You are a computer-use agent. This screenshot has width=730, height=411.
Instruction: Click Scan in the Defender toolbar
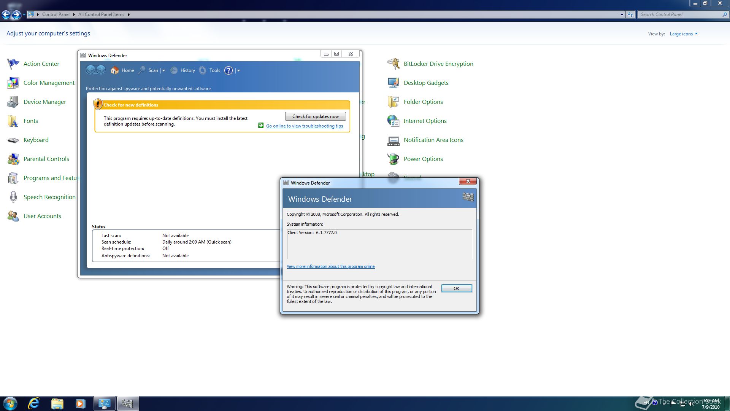tap(153, 70)
